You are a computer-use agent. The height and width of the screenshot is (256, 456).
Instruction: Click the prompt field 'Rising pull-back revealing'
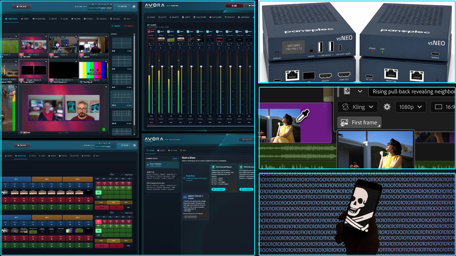(412, 92)
